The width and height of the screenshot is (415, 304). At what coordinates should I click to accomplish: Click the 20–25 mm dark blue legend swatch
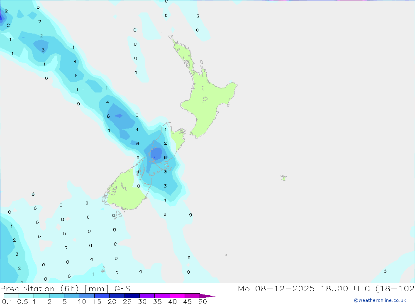117,296
